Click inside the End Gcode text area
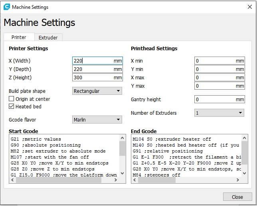This screenshot has width=257, height=206. coord(186,155)
